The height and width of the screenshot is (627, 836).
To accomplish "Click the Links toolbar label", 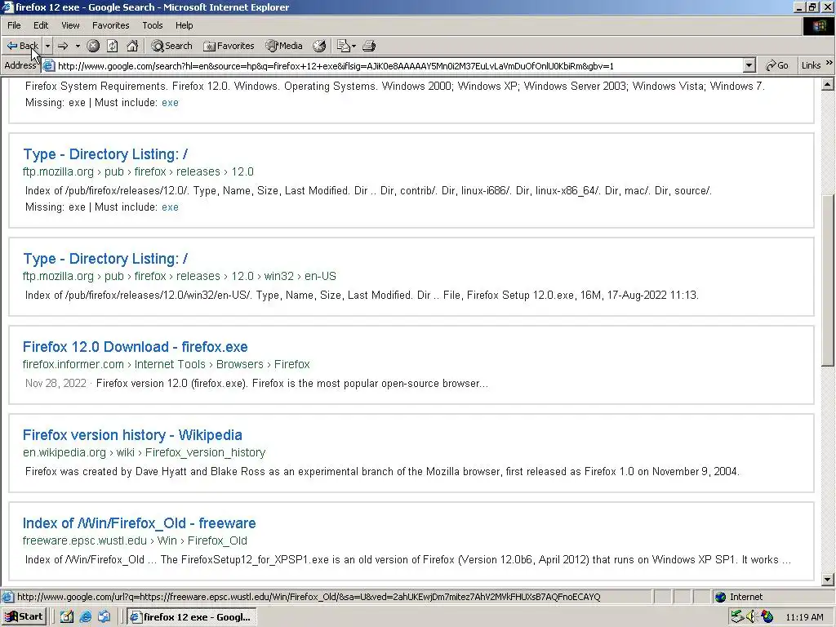I will tap(811, 65).
